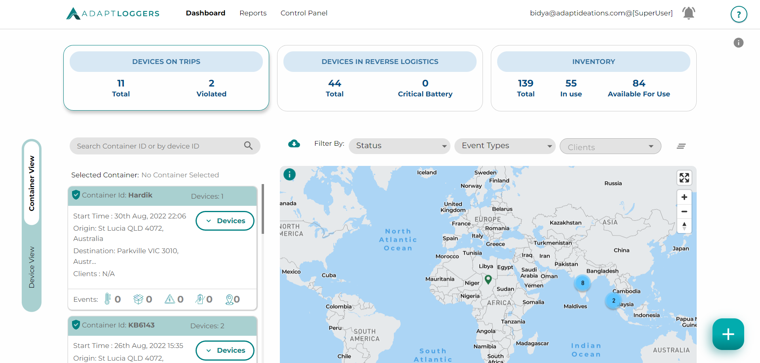Switch to the Dashboard menu
The image size is (760, 363).
pos(205,13)
